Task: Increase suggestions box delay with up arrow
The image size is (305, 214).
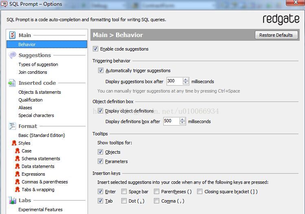Action: coord(186,79)
